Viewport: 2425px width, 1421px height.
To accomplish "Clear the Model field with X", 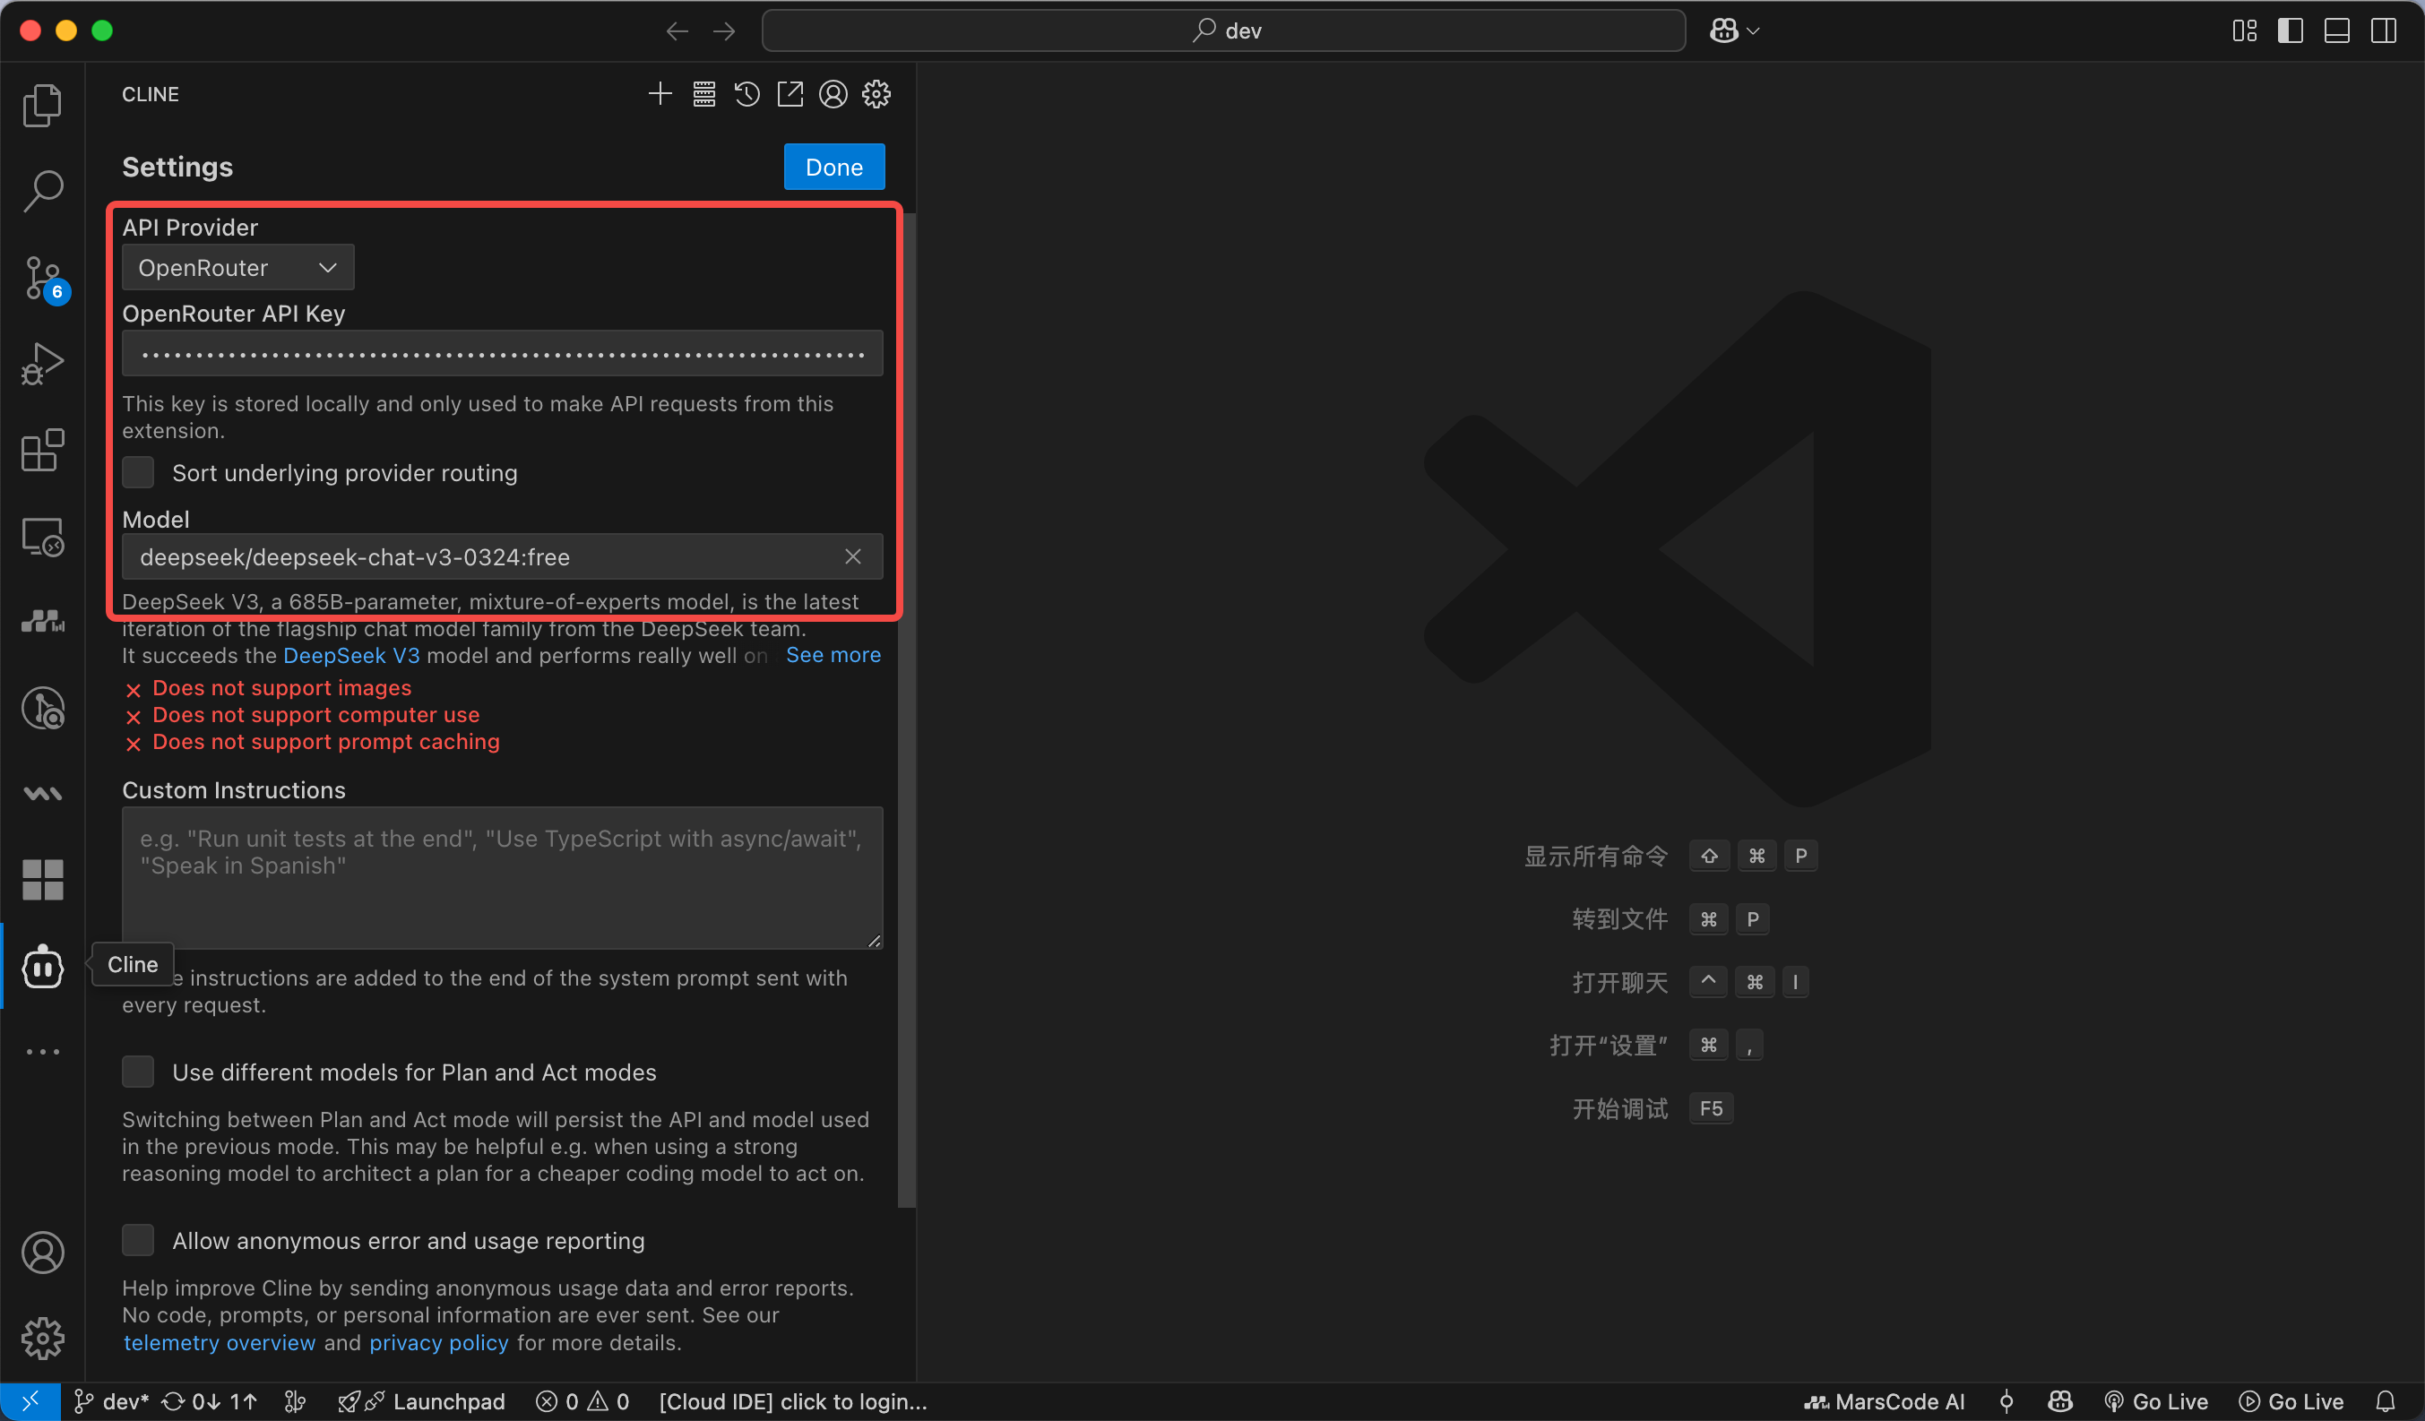I will point(852,557).
